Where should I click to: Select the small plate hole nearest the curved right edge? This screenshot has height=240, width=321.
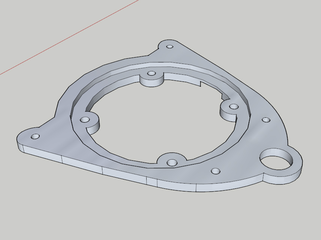(266, 120)
